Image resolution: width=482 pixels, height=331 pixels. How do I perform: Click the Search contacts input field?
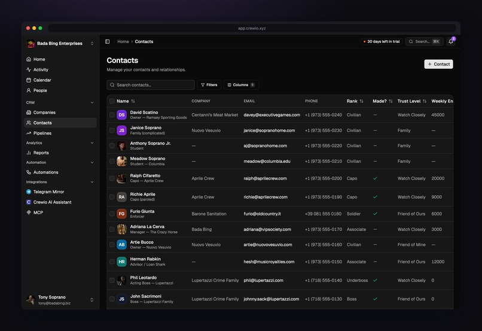pos(151,85)
